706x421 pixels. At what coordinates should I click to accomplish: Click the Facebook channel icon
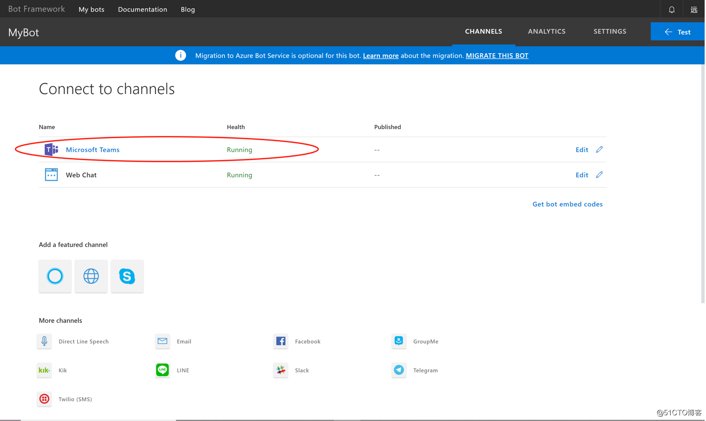click(281, 342)
